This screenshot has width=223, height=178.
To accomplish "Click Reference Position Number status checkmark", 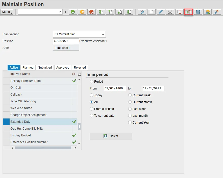I will point(74,142).
